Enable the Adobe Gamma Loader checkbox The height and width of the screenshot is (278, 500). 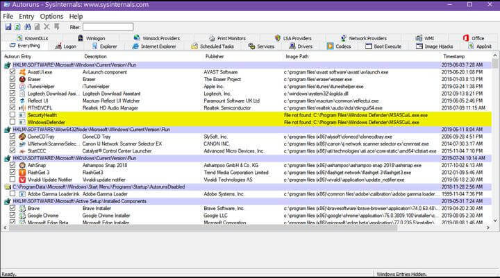tap(12, 193)
